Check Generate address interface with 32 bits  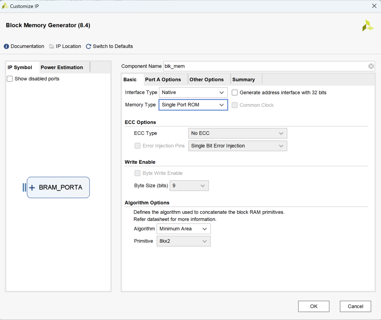(x=235, y=93)
